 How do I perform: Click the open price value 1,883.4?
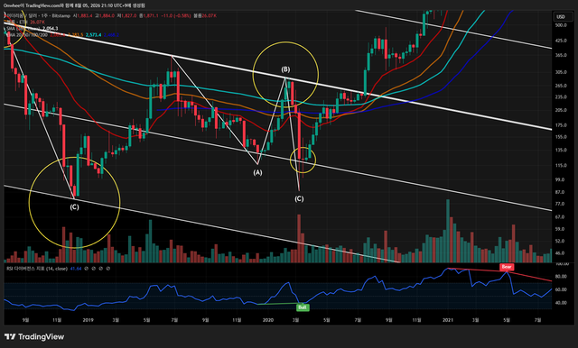84,16
